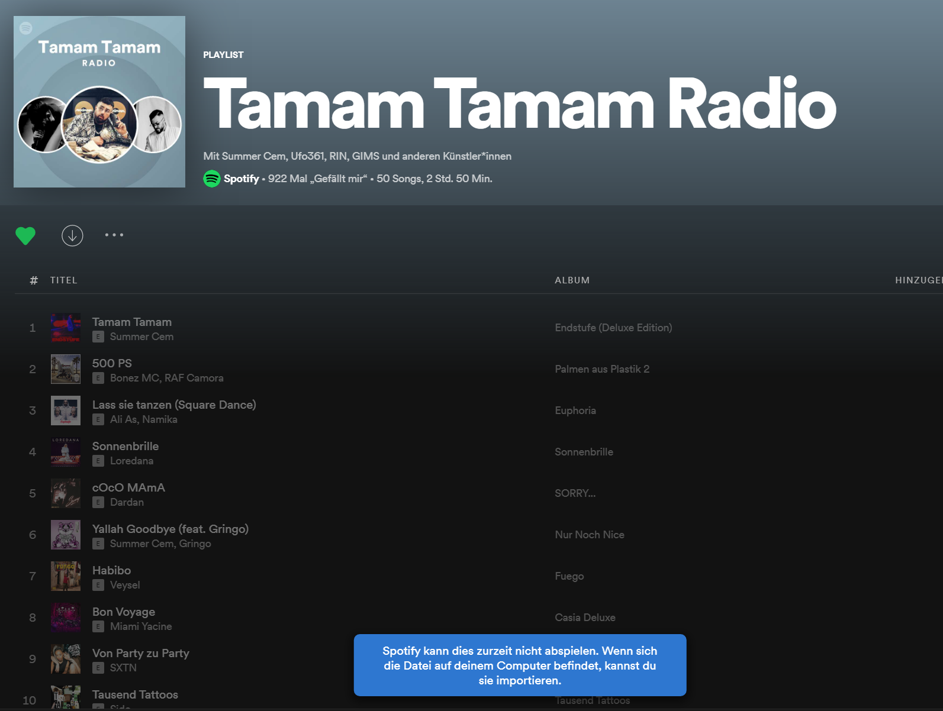This screenshot has width=943, height=711.
Task: Click album art of Sonnenbrille track
Action: coord(66,452)
